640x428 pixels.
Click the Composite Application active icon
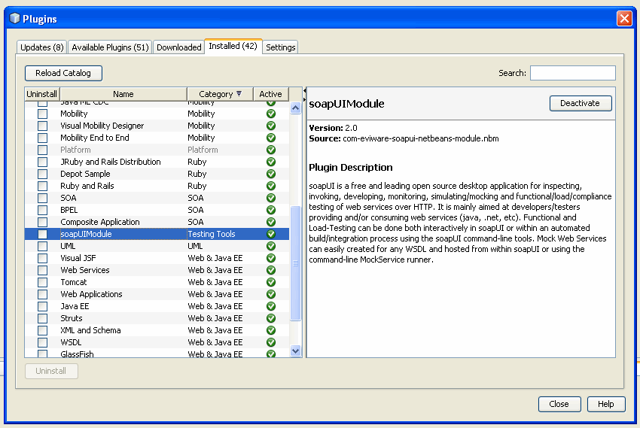[x=270, y=222]
